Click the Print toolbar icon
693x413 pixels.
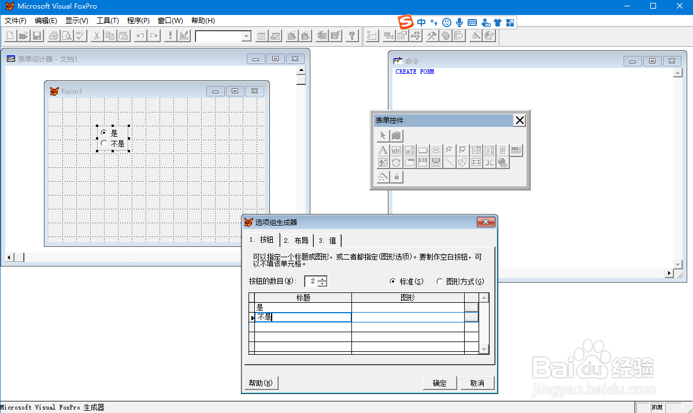coord(54,36)
